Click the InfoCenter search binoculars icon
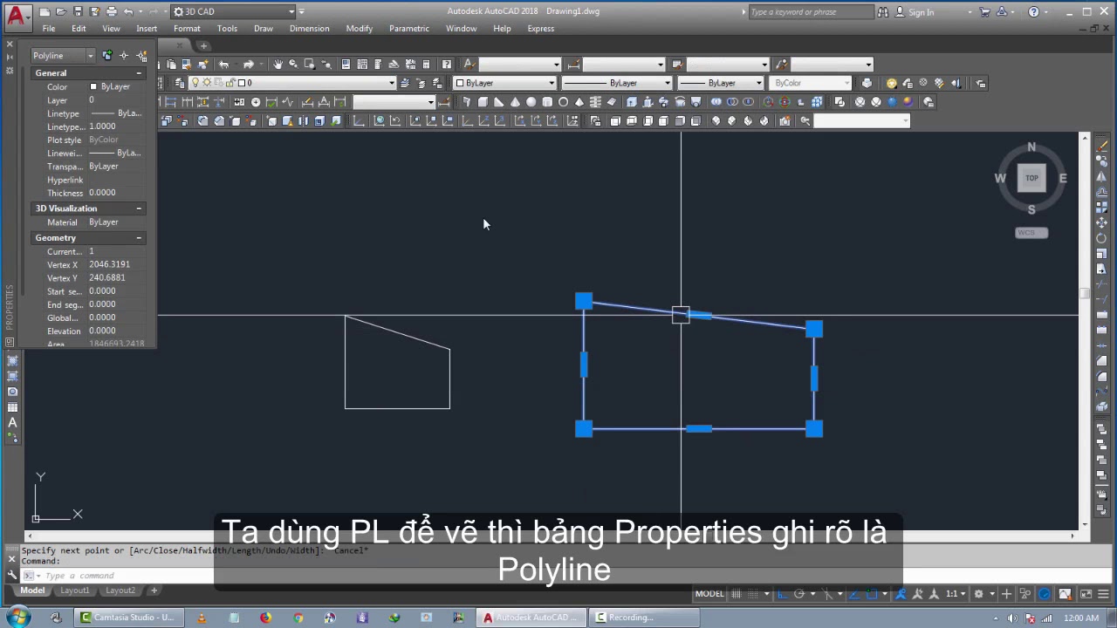This screenshot has height=628, width=1117. [883, 11]
